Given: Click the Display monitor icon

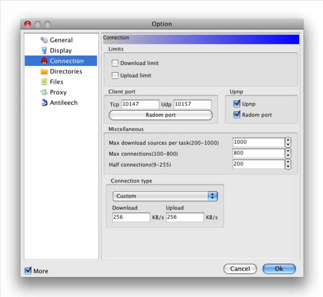Looking at the screenshot, I should pyautogui.click(x=44, y=50).
